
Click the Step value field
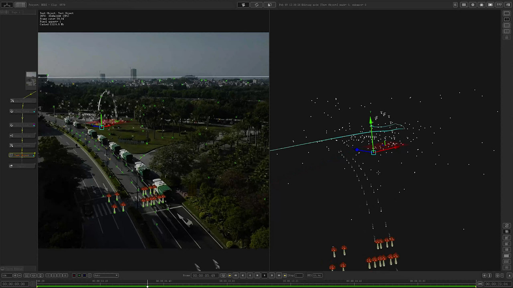pyautogui.click(x=299, y=275)
